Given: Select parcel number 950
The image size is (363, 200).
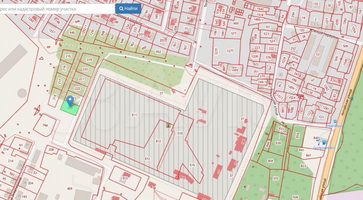Looking at the screenshot, I should click(x=235, y=23).
